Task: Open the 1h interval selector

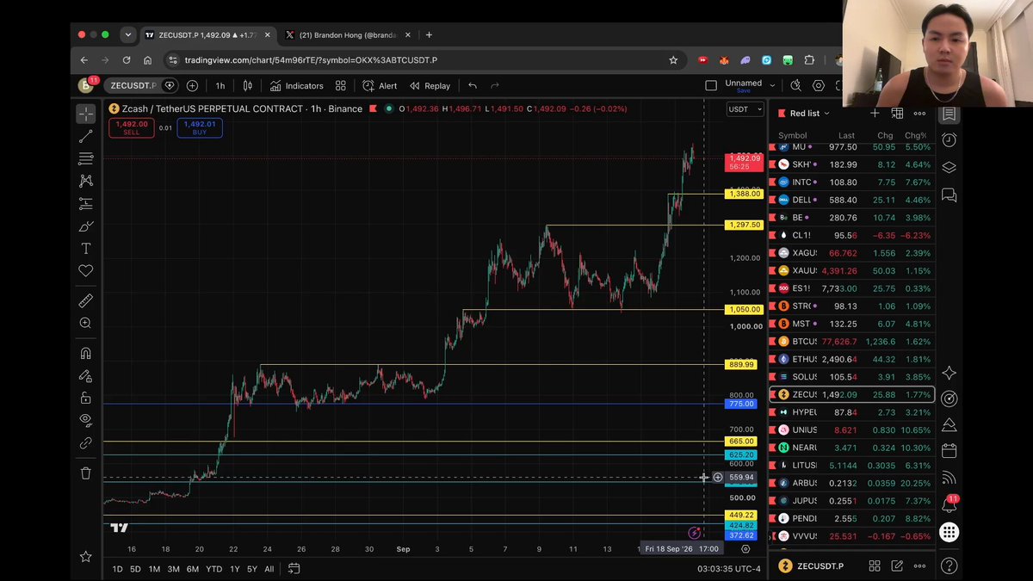Action: pyautogui.click(x=220, y=85)
